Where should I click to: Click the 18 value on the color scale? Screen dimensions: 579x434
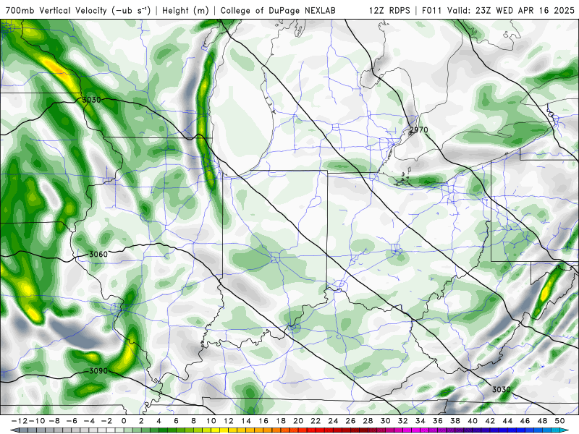coord(281,421)
